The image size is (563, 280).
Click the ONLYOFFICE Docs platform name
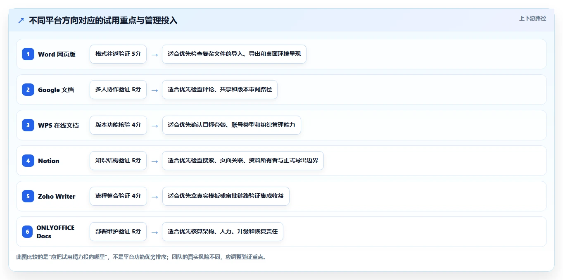(56, 232)
